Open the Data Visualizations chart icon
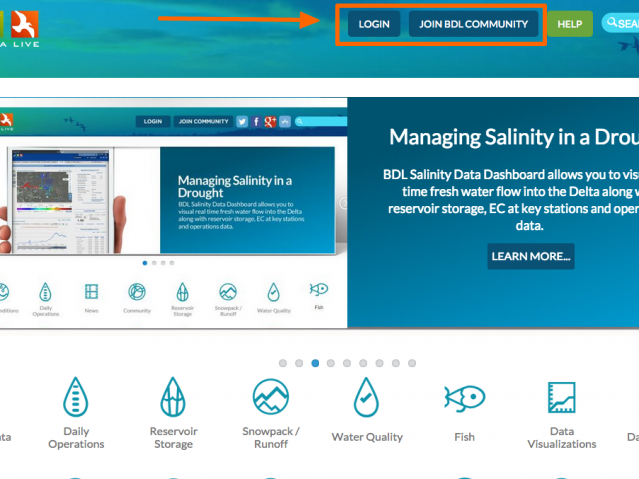Image resolution: width=639 pixels, height=479 pixels. click(561, 397)
